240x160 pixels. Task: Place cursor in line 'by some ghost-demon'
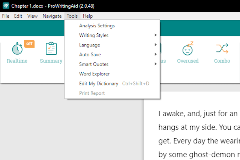point(199,154)
